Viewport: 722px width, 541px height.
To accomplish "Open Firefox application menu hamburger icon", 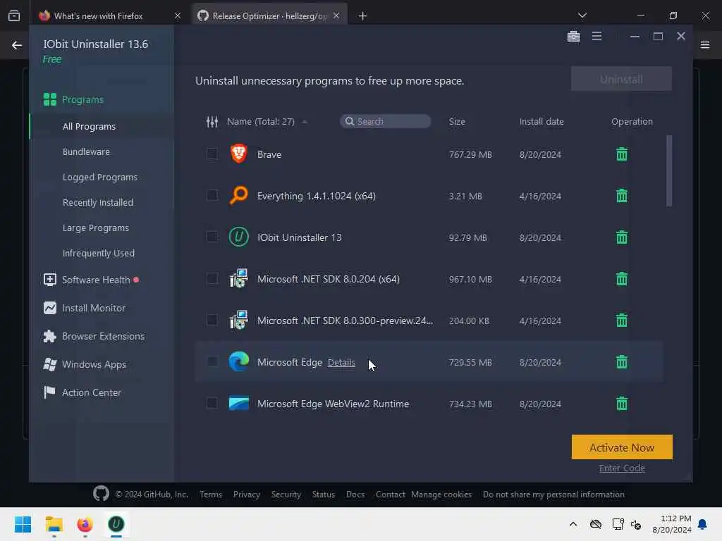I will coord(705,44).
